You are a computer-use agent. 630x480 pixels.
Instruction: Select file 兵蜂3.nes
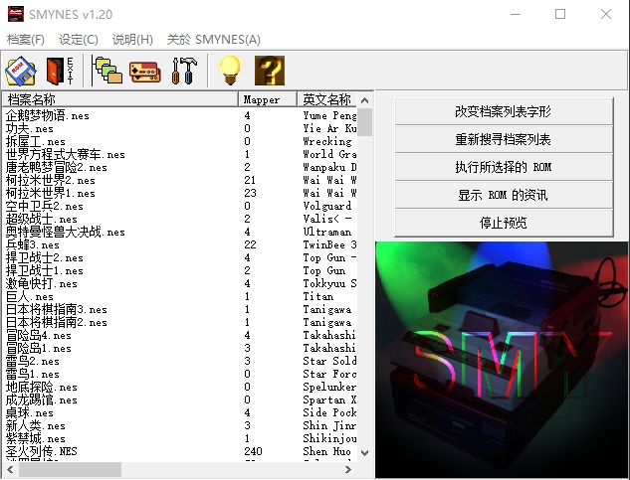(x=33, y=244)
